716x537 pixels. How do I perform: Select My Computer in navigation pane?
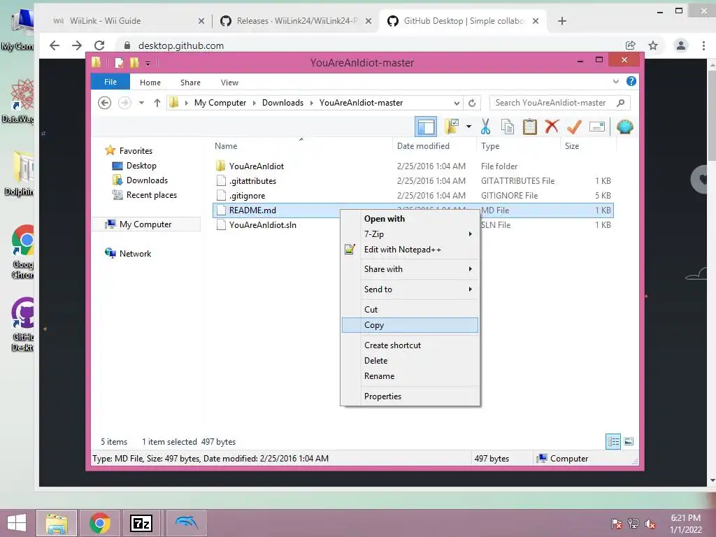(145, 224)
